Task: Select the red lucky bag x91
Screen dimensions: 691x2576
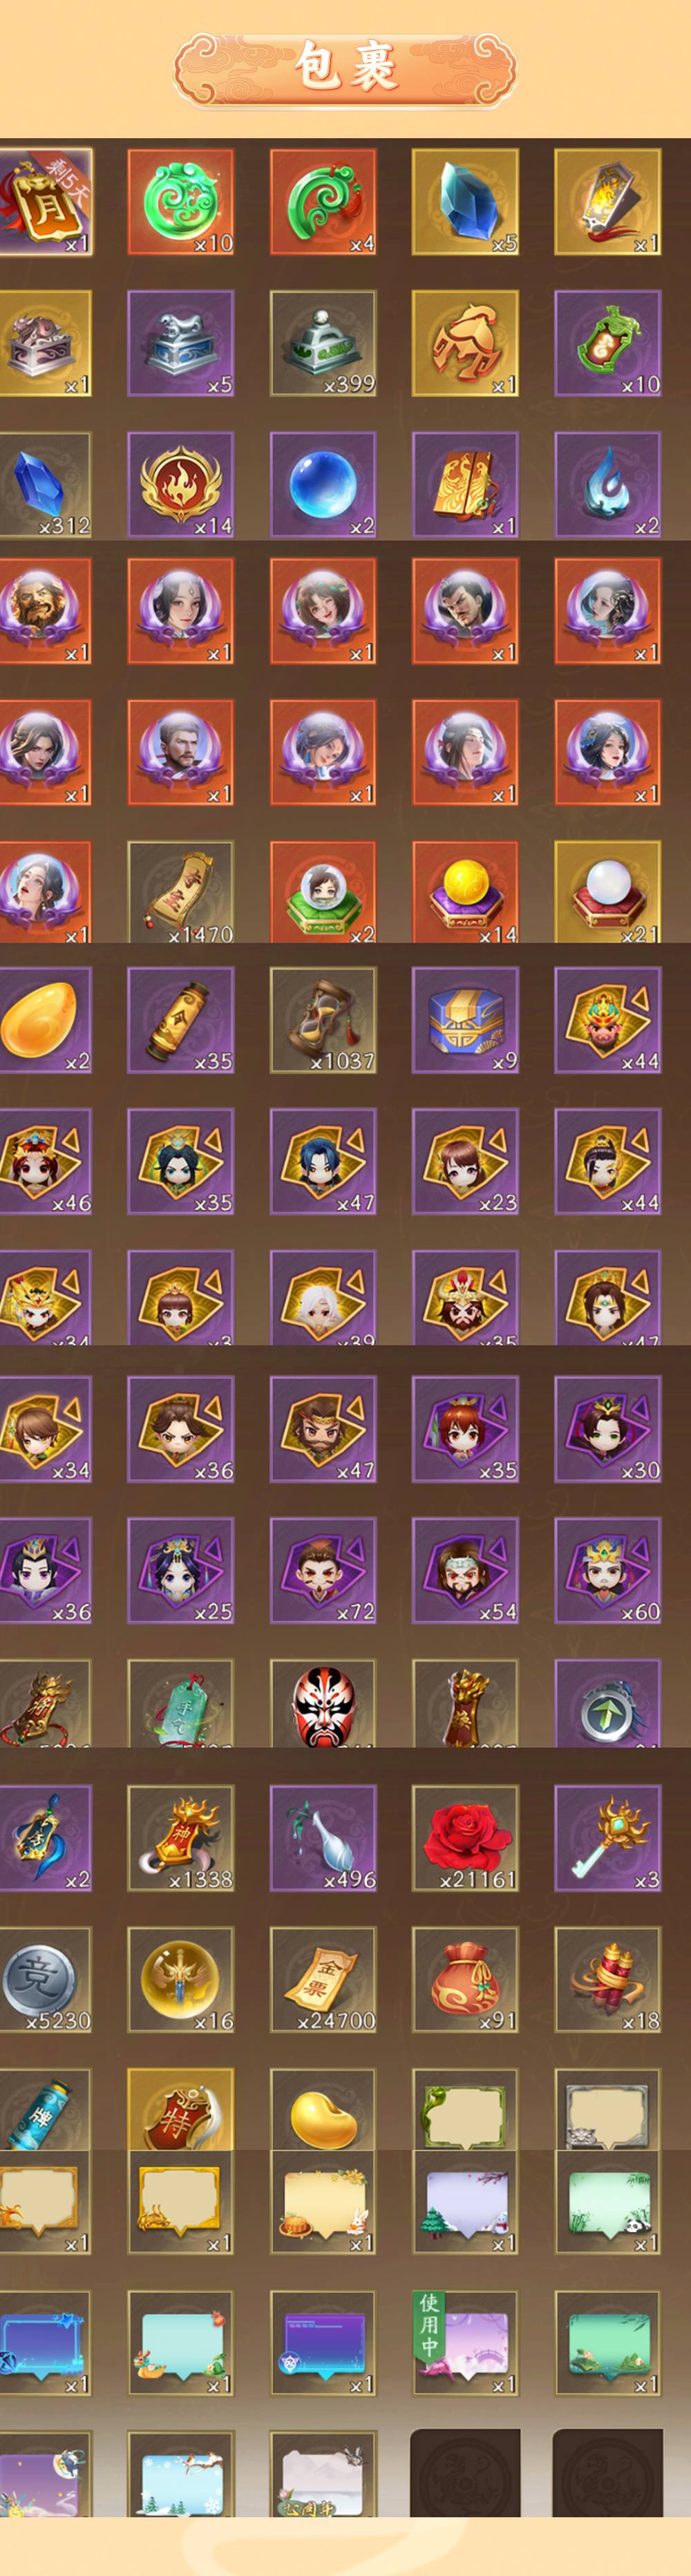Action: coord(465,1980)
